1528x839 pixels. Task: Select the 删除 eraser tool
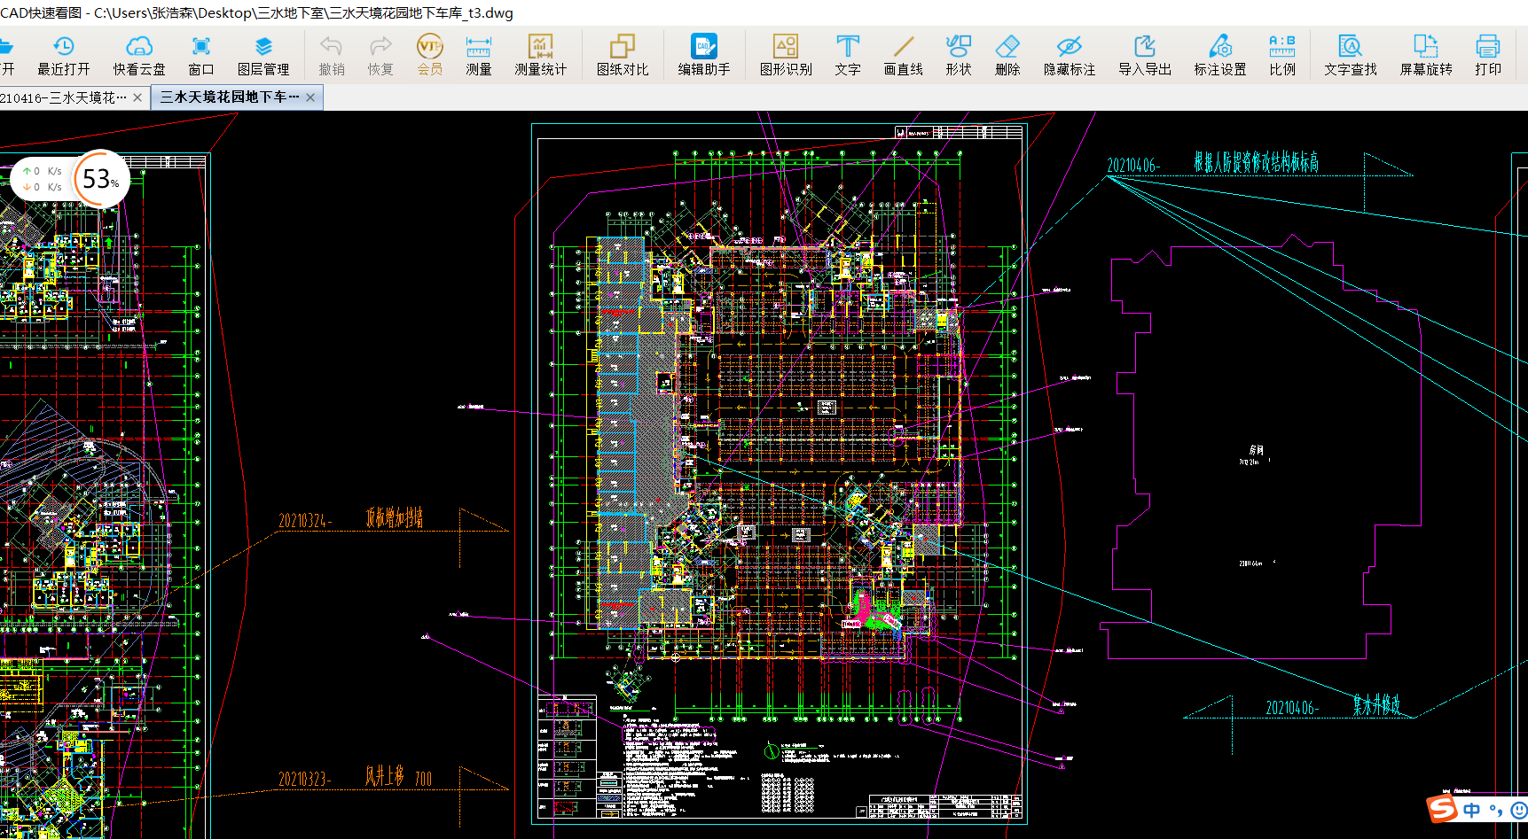tap(1007, 56)
